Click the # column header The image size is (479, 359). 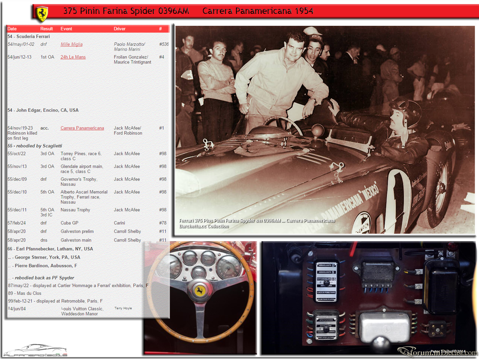click(x=161, y=29)
